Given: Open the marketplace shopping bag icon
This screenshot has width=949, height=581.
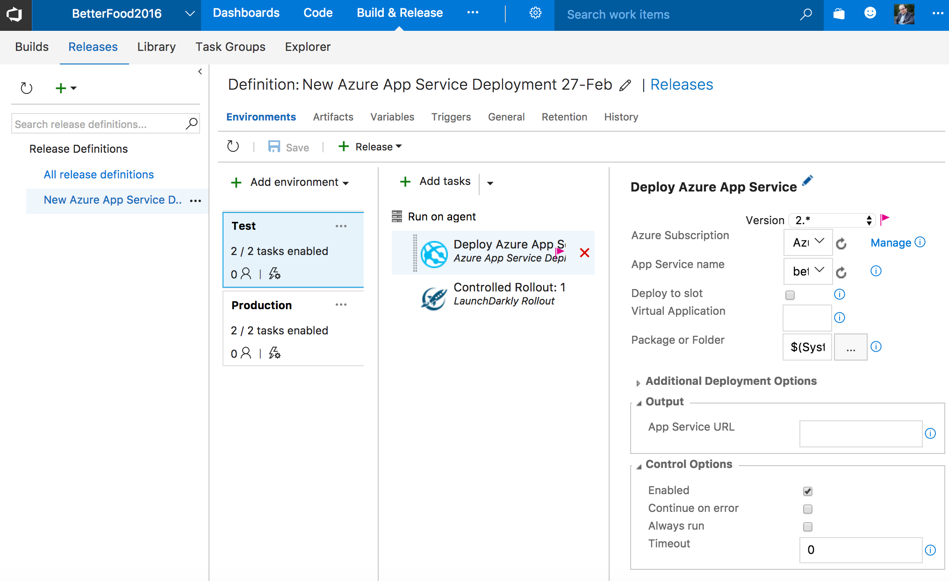Looking at the screenshot, I should [839, 14].
